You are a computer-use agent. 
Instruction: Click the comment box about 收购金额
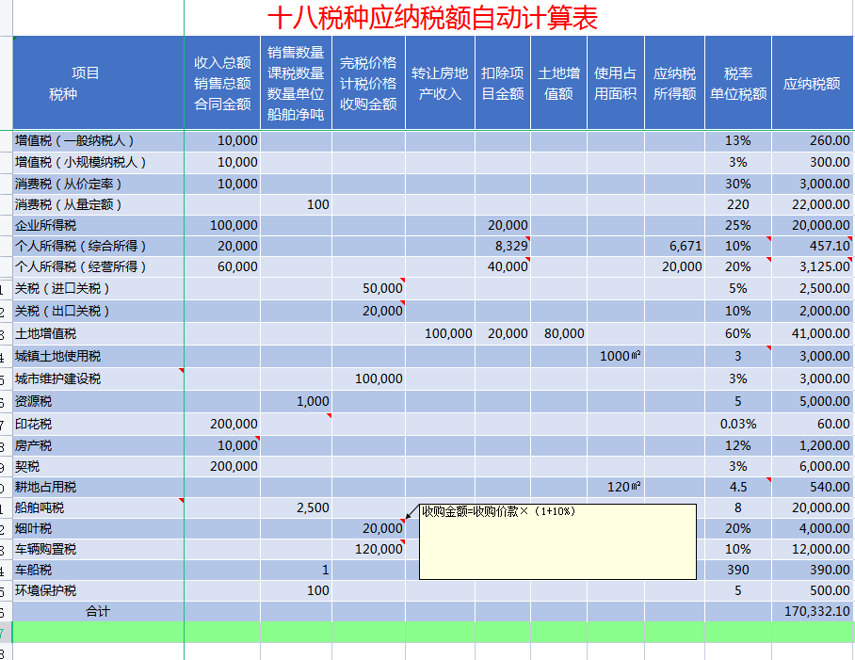[557, 541]
